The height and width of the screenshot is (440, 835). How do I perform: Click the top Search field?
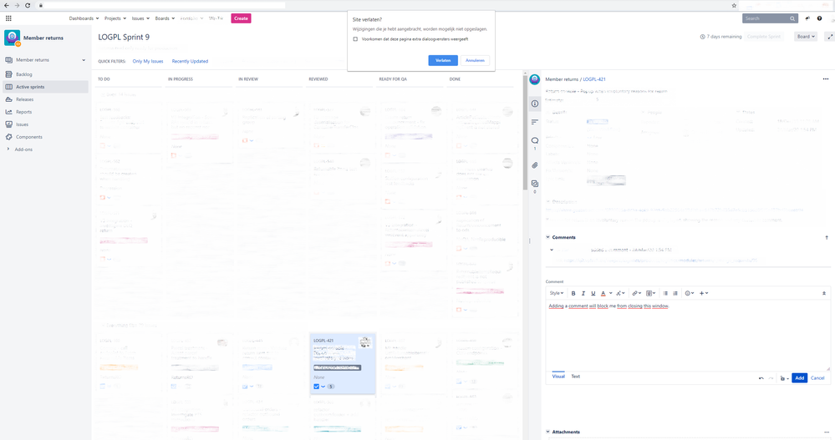[x=770, y=18]
